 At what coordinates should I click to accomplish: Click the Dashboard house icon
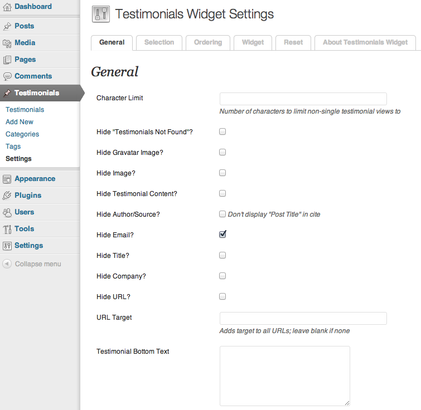7,7
